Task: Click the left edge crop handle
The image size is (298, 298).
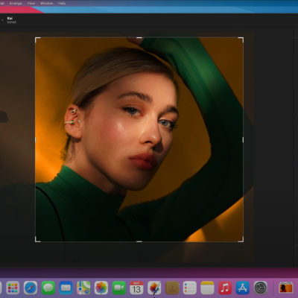Action: 35,140
